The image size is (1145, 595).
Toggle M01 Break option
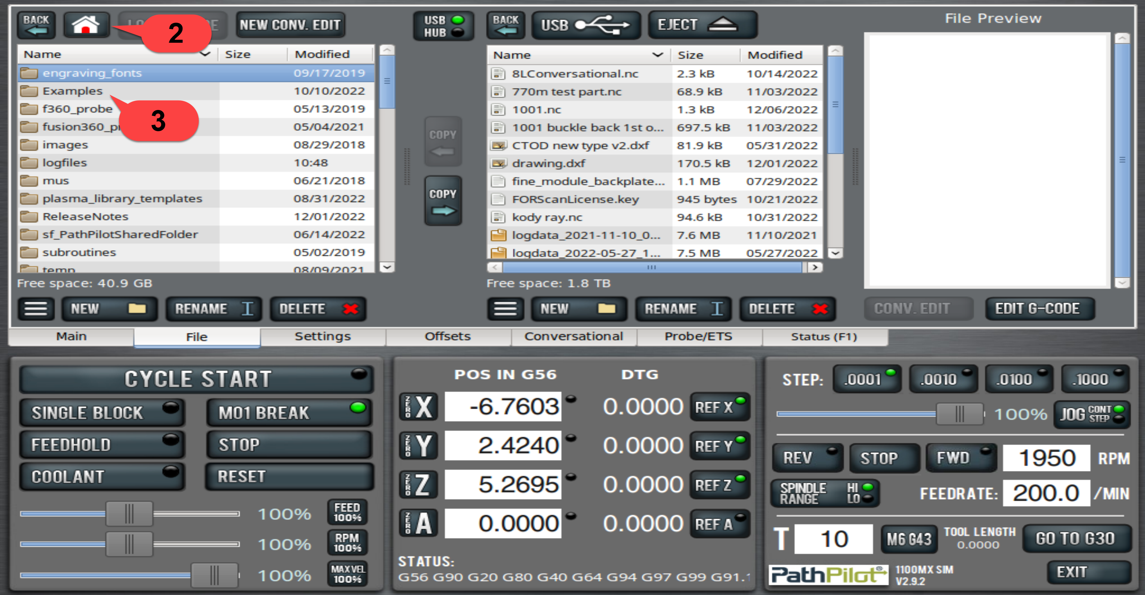tap(289, 412)
